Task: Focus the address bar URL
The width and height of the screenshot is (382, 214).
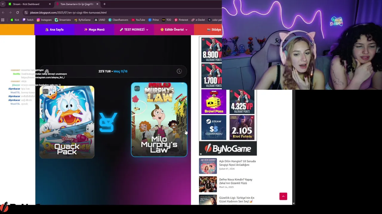Action: (68, 12)
